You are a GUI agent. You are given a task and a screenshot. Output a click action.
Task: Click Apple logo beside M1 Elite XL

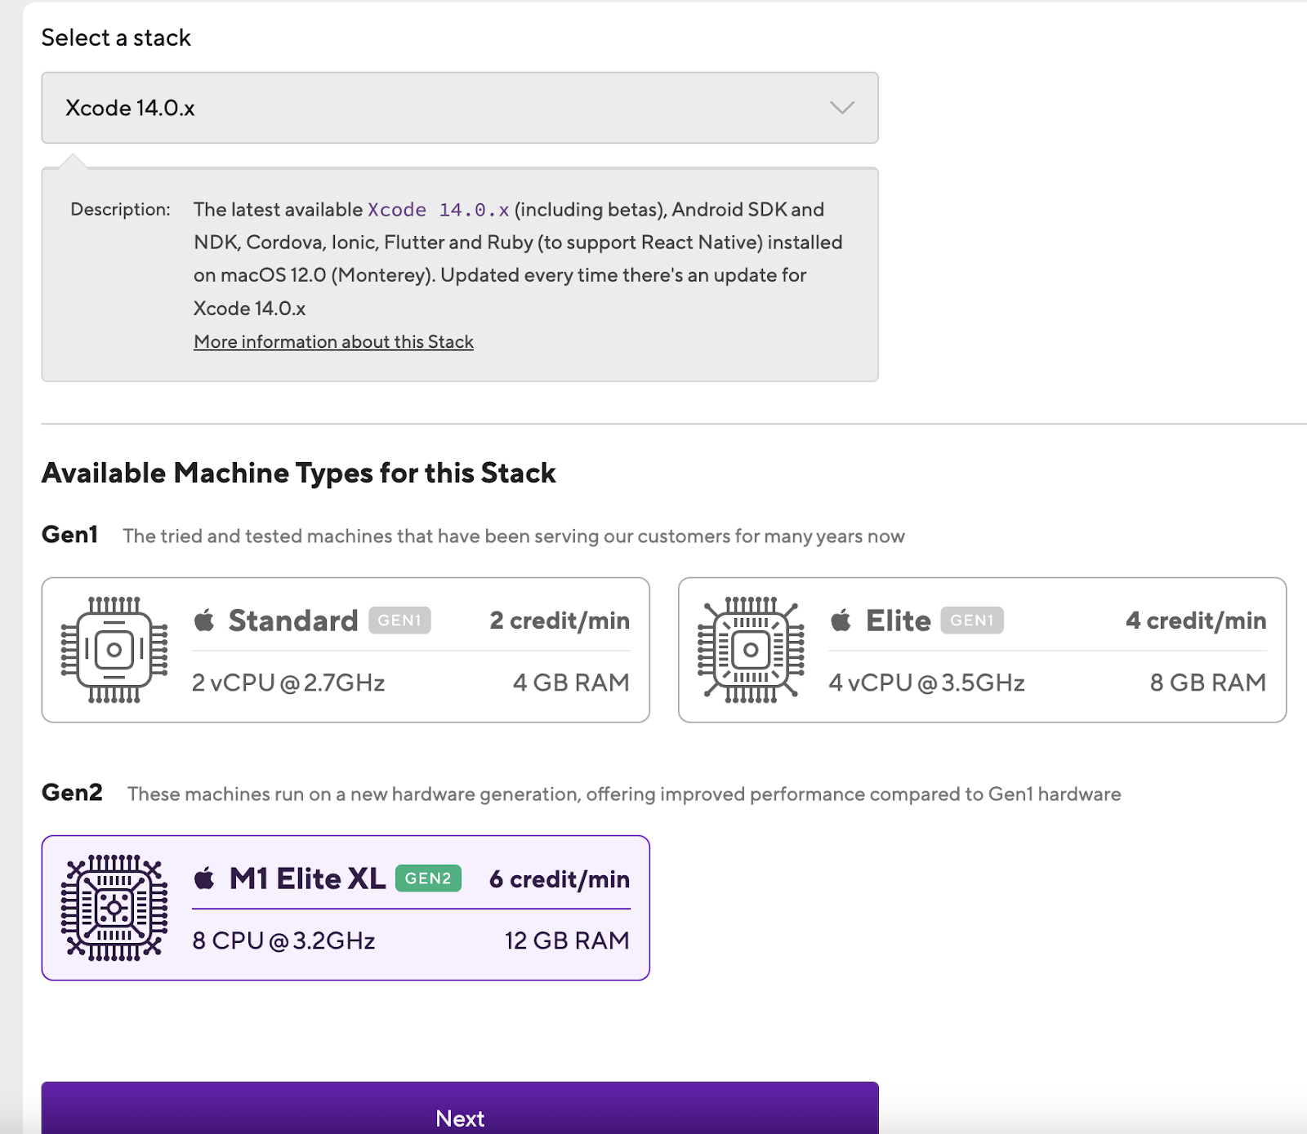pyautogui.click(x=204, y=878)
